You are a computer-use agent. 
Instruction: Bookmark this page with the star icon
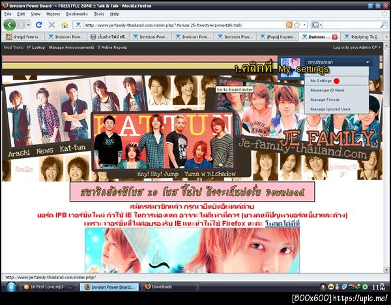(x=297, y=25)
